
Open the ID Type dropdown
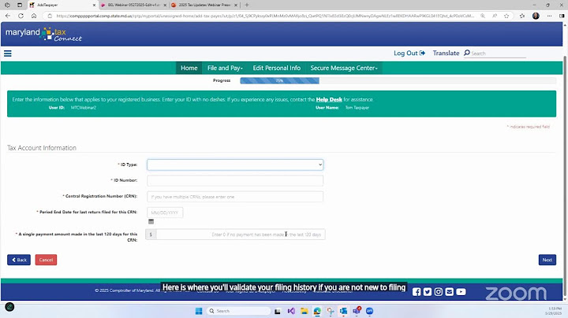(235, 165)
